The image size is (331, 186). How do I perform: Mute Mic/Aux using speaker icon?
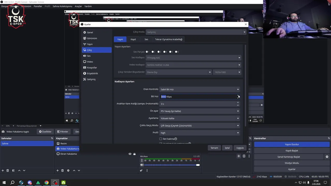click(x=142, y=165)
